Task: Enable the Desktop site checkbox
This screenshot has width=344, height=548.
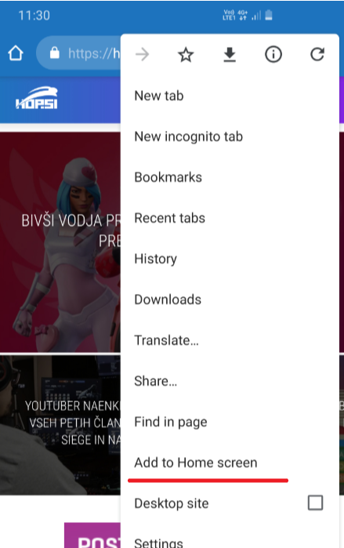Action: pyautogui.click(x=315, y=503)
